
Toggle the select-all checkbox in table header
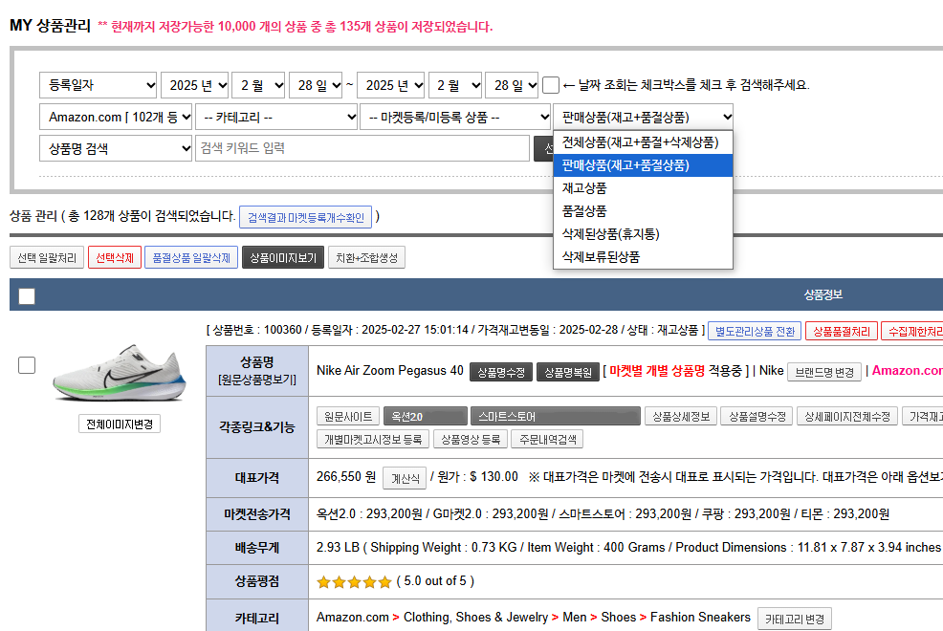pyautogui.click(x=27, y=296)
